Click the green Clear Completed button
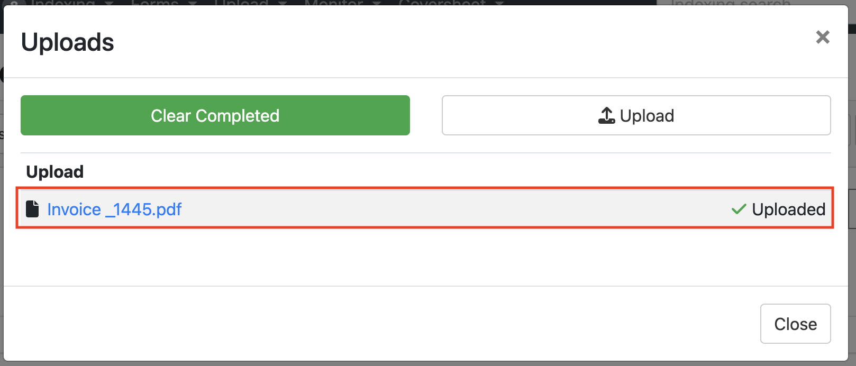The height and width of the screenshot is (366, 856). click(215, 115)
